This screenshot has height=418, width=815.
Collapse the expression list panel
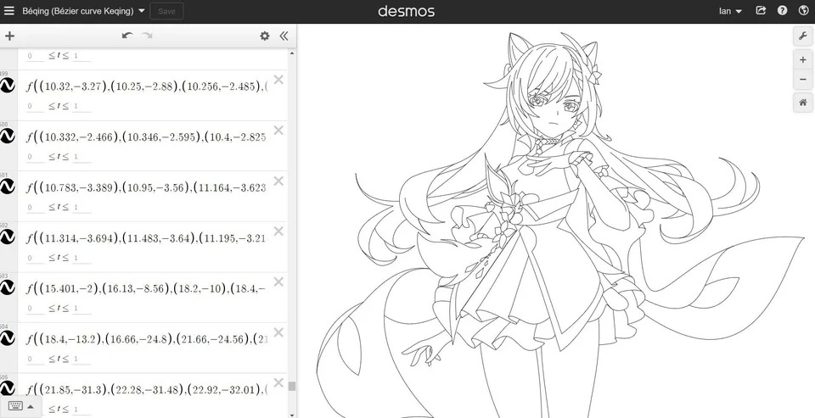click(x=284, y=36)
